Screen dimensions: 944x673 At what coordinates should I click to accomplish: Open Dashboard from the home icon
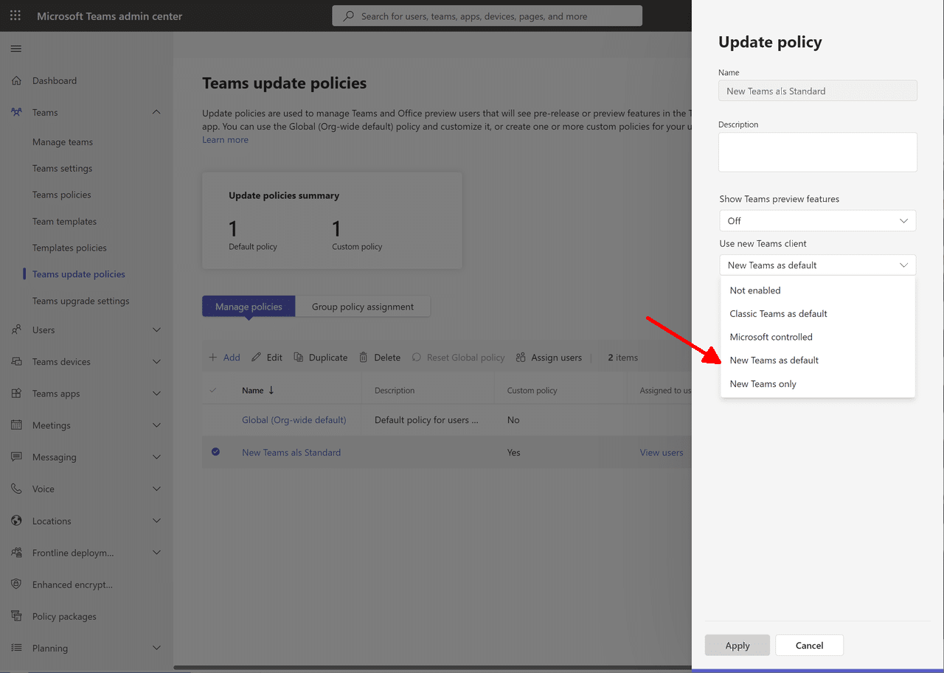(16, 80)
